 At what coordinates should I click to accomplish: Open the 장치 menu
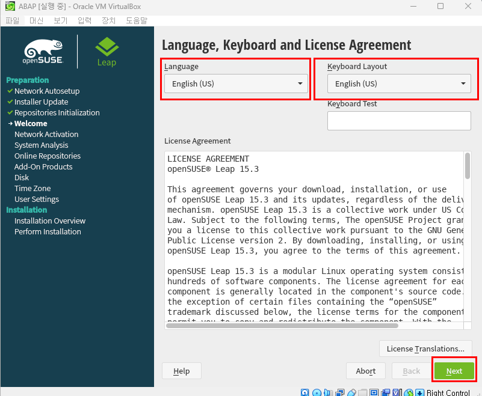[x=108, y=20]
